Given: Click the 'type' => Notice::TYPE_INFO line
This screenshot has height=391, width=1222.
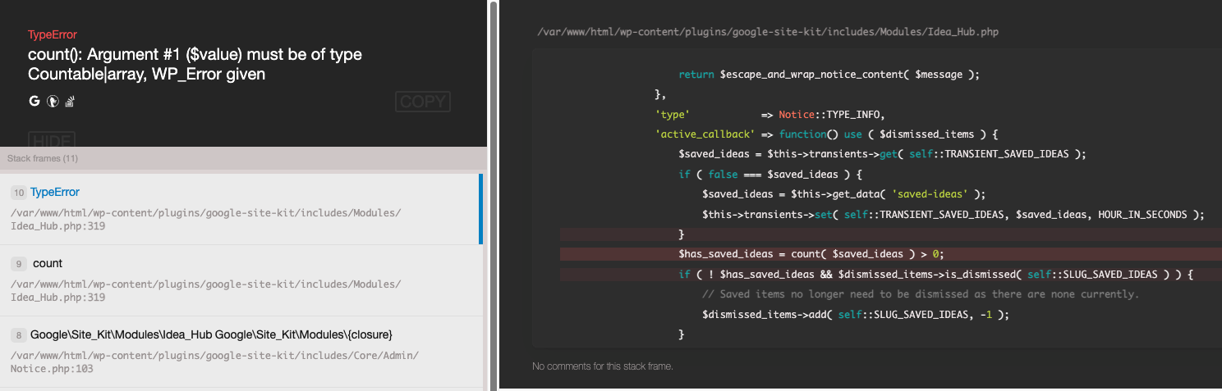Looking at the screenshot, I should click(x=769, y=114).
